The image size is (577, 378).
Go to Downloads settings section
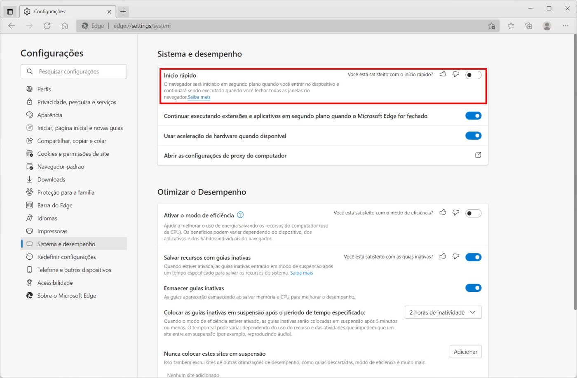51,180
